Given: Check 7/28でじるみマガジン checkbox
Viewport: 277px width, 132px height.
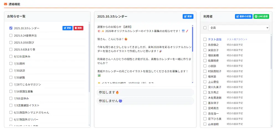Looking at the screenshot, I should 11,84.
